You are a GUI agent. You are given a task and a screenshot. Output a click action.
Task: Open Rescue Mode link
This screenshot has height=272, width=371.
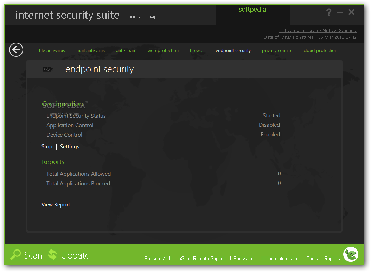[x=159, y=259]
